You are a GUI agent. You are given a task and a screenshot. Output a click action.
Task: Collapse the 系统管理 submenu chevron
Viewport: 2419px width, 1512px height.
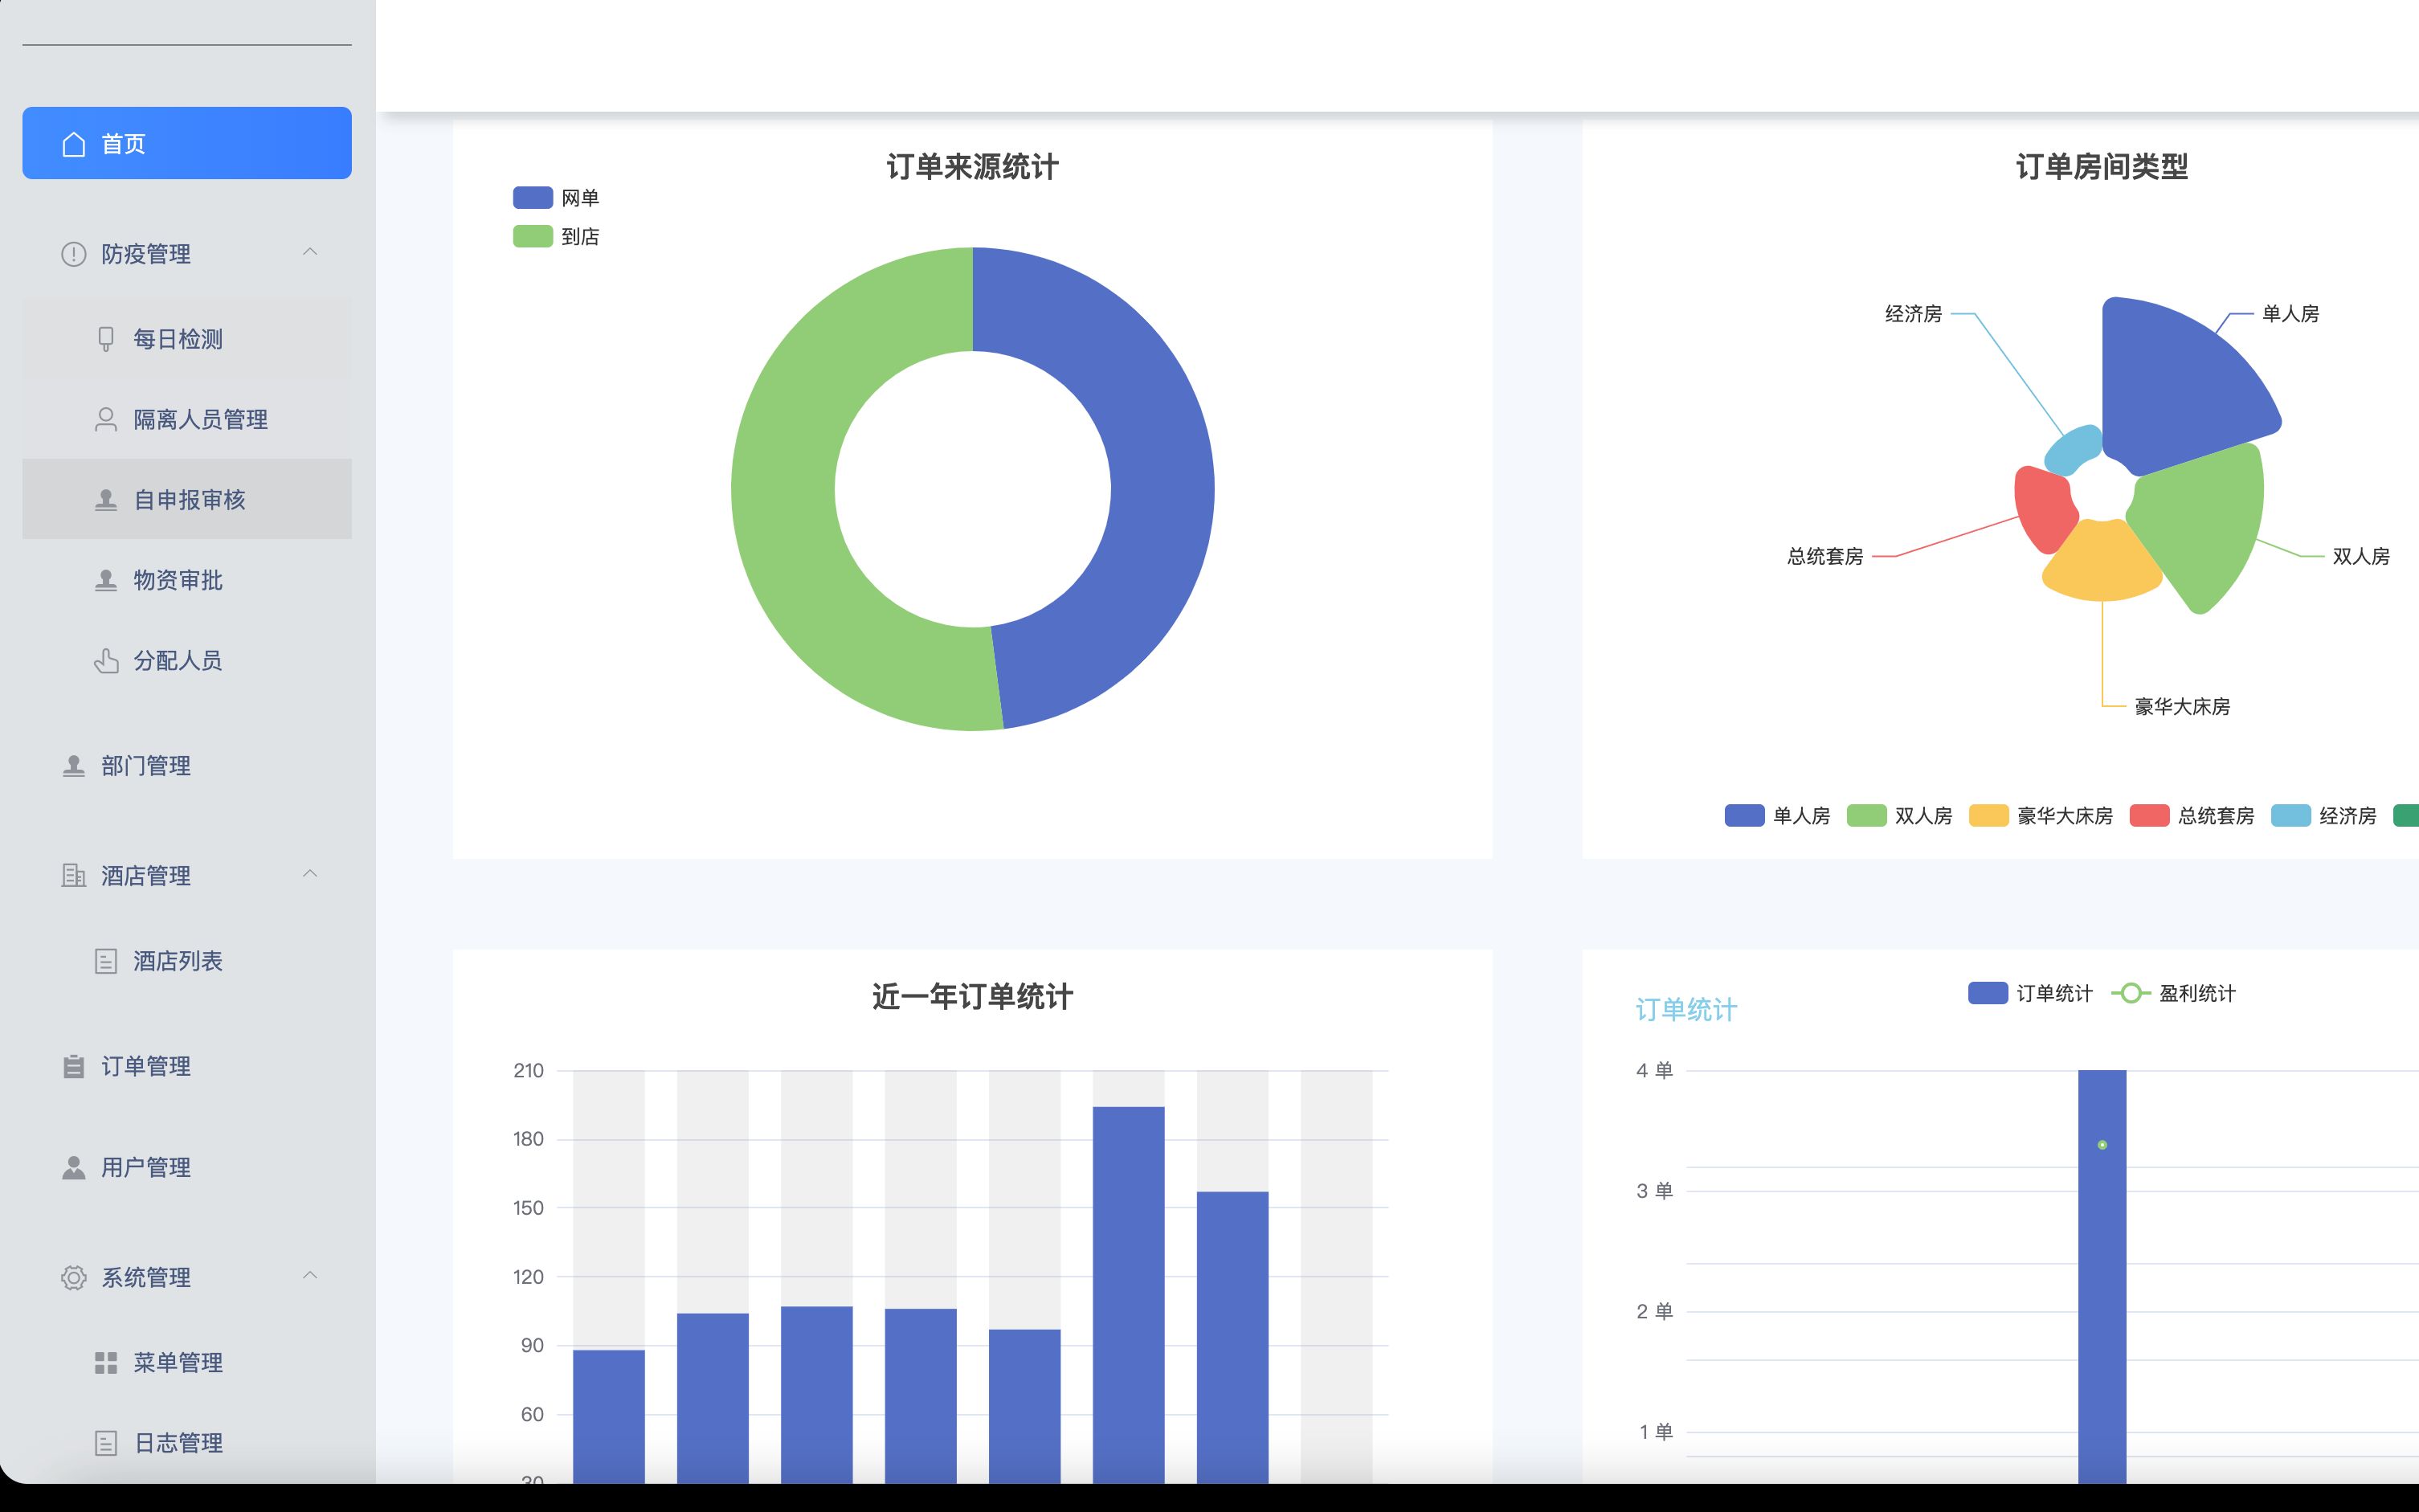pyautogui.click(x=310, y=1275)
